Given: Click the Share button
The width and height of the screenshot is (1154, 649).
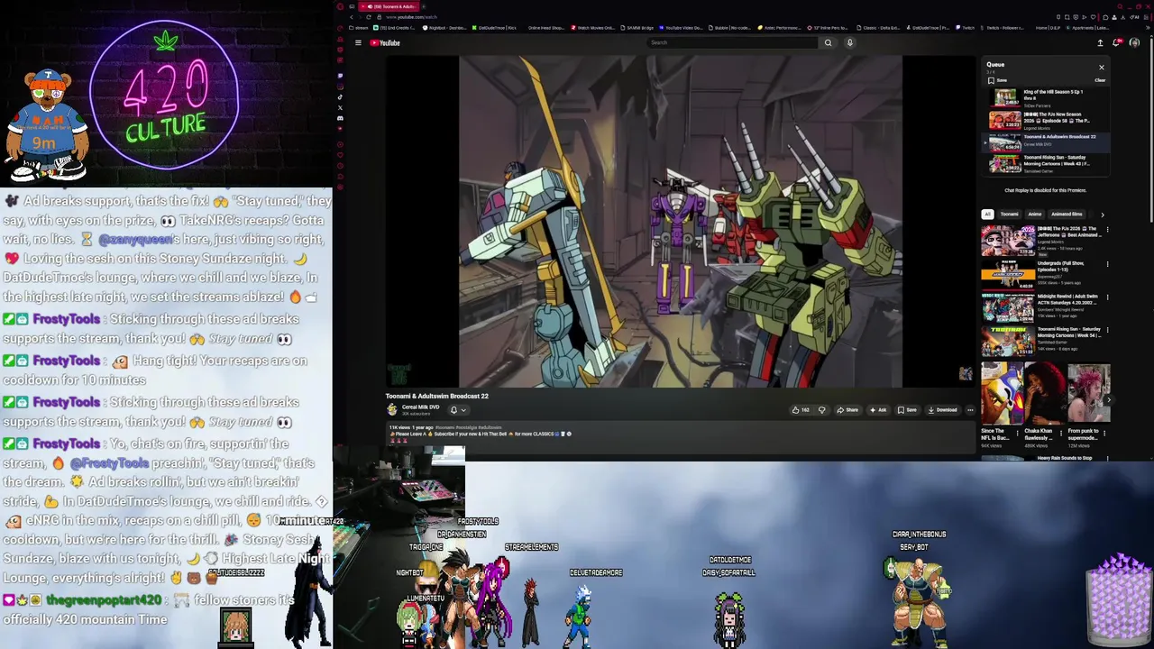Looking at the screenshot, I should (847, 410).
